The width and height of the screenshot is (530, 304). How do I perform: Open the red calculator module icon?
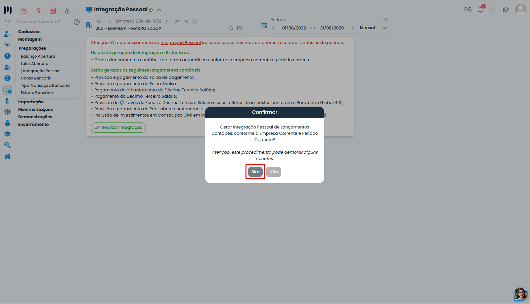click(53, 10)
